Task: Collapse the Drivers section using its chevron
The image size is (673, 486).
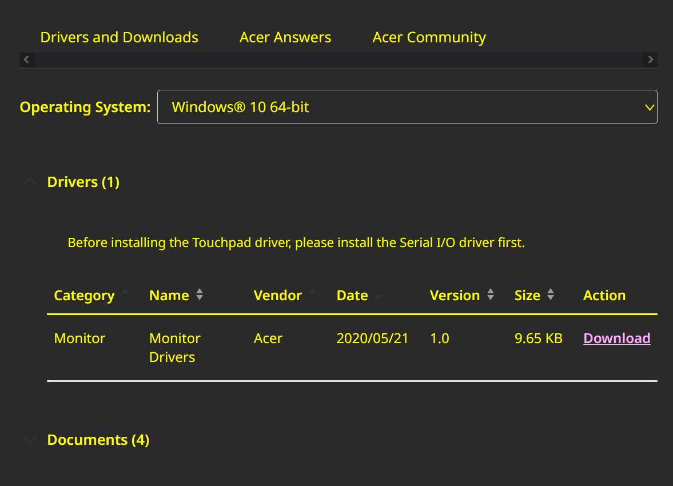Action: 29,182
